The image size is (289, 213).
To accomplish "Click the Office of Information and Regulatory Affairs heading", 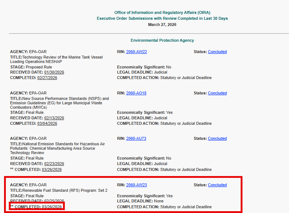I will 162,12.
